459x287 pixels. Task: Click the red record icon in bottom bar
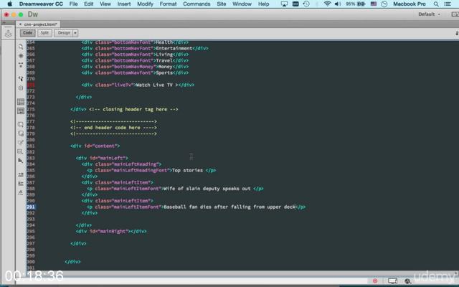click(x=375, y=281)
